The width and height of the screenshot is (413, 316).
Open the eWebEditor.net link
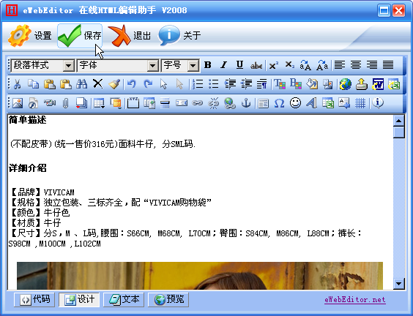click(x=355, y=300)
